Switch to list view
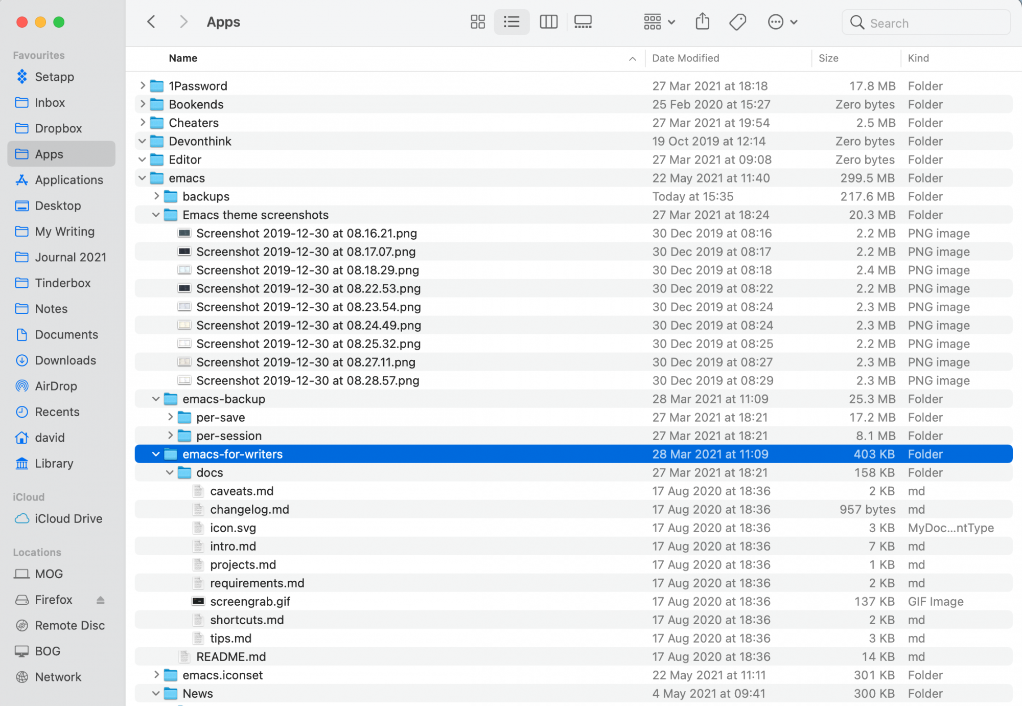The width and height of the screenshot is (1022, 706). click(x=512, y=22)
